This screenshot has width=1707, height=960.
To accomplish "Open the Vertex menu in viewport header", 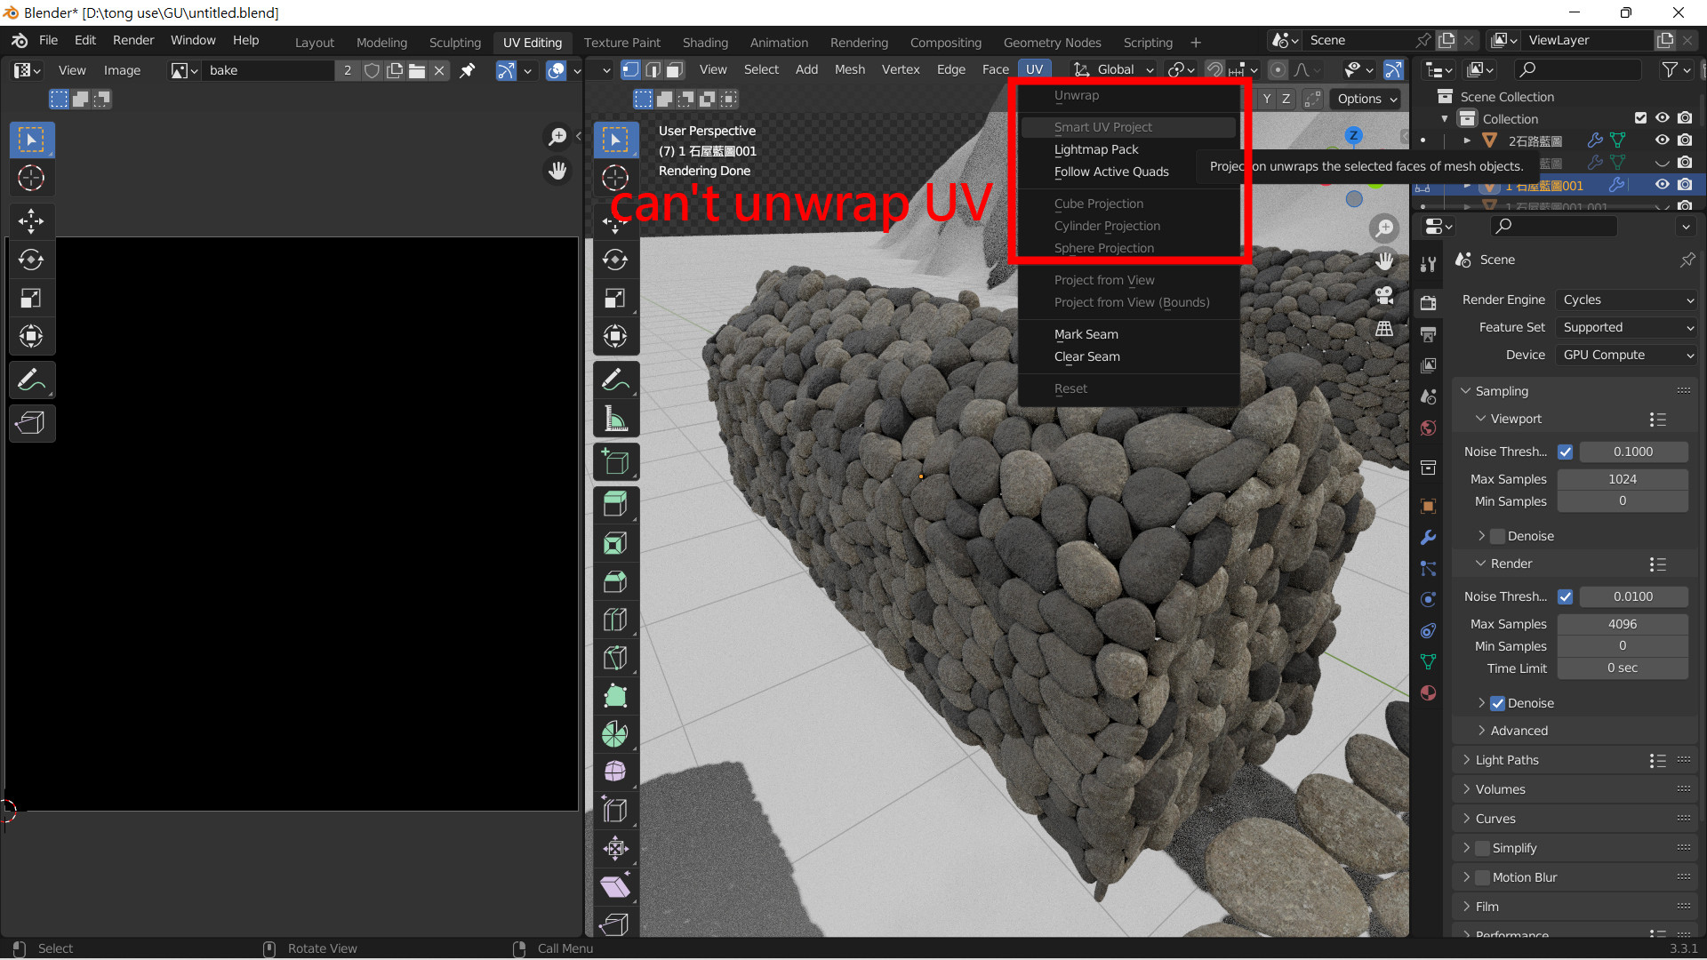I will click(x=900, y=69).
